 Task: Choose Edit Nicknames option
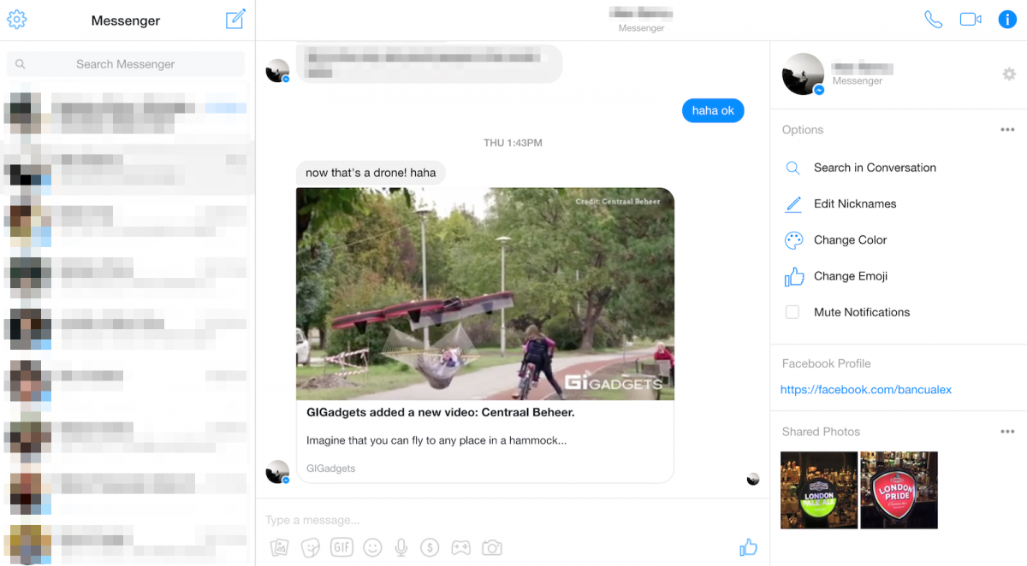point(854,203)
